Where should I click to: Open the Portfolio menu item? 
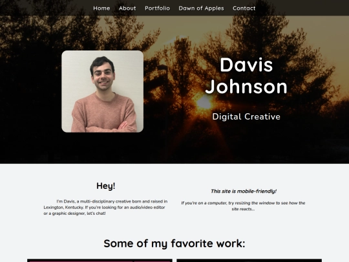(157, 8)
